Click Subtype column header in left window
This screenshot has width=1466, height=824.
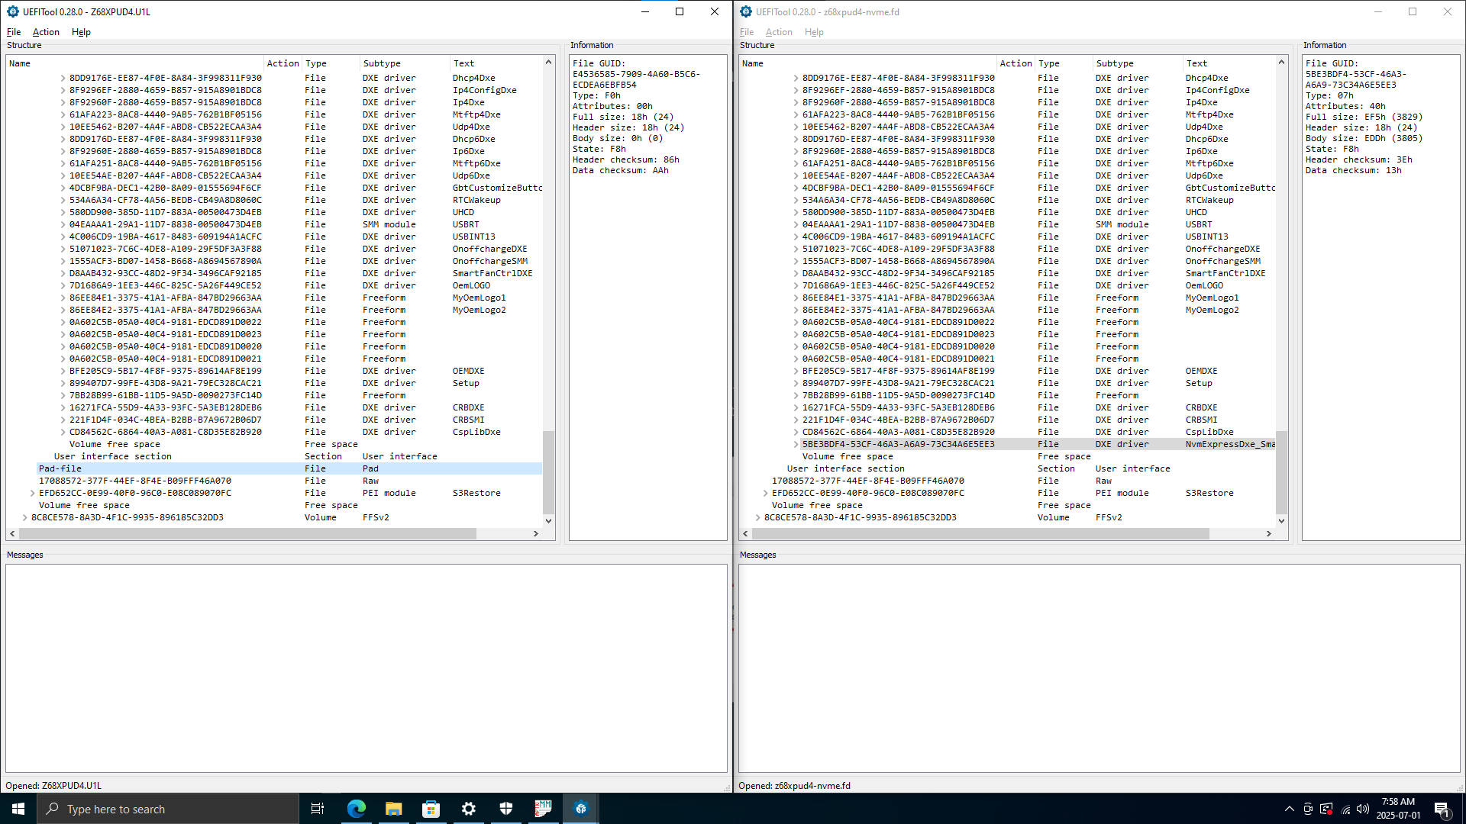click(405, 63)
